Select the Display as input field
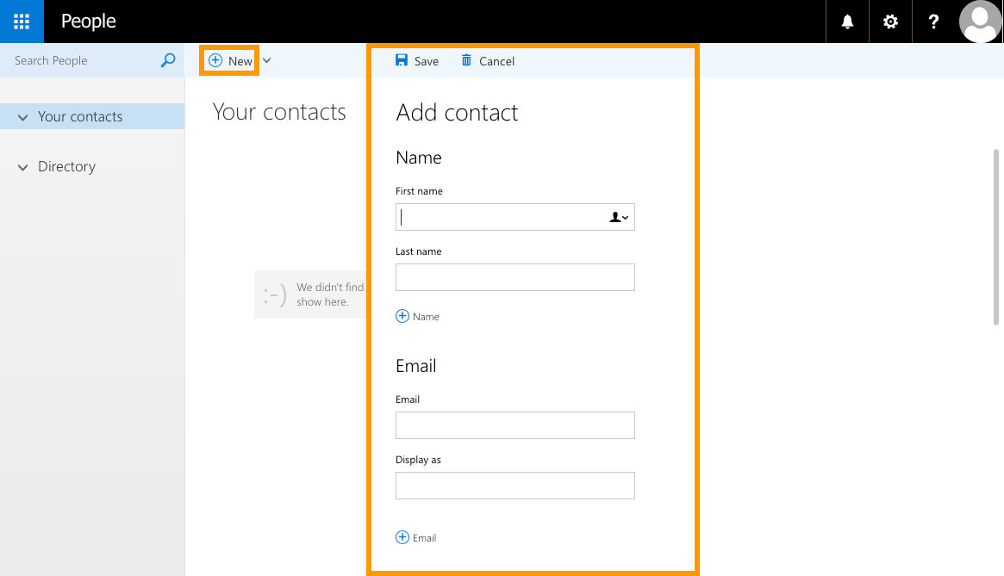Screen dimensions: 1004x576 click(x=514, y=486)
